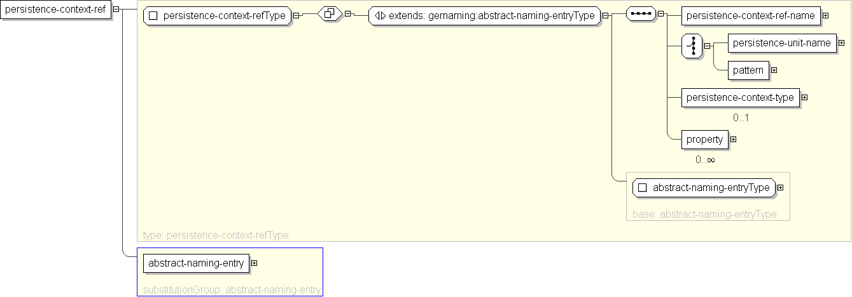
Task: Expand the property element
Action: pyautogui.click(x=733, y=139)
